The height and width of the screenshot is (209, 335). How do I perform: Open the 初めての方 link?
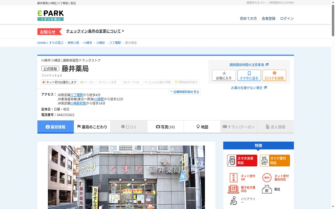click(248, 19)
